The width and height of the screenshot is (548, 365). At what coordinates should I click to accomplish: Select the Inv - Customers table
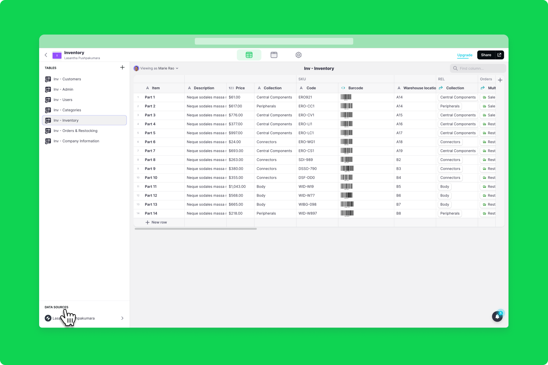(67, 79)
